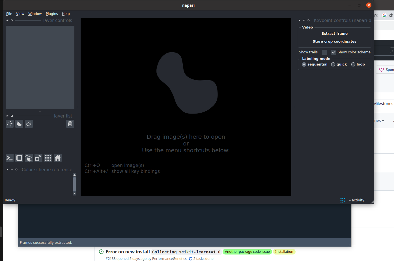The width and height of the screenshot is (394, 261).
Task: Uncheck Show color scheme
Action: click(333, 52)
